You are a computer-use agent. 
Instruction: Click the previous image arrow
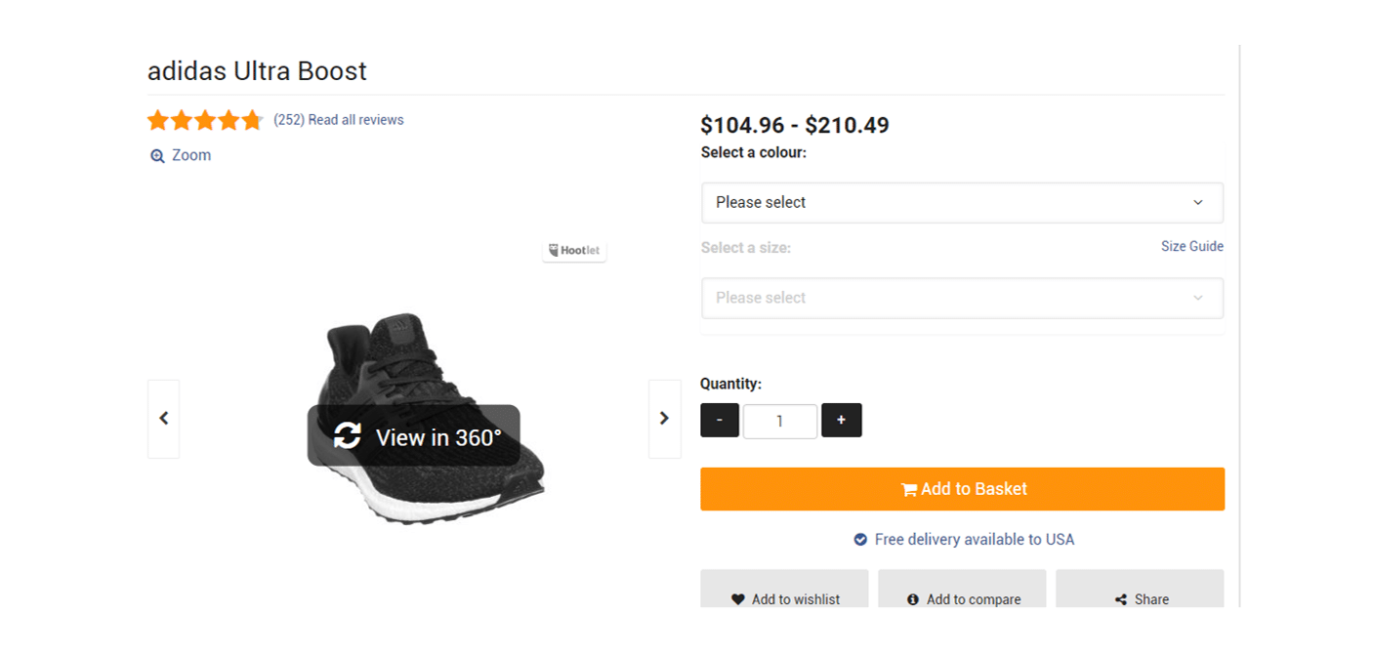point(164,419)
